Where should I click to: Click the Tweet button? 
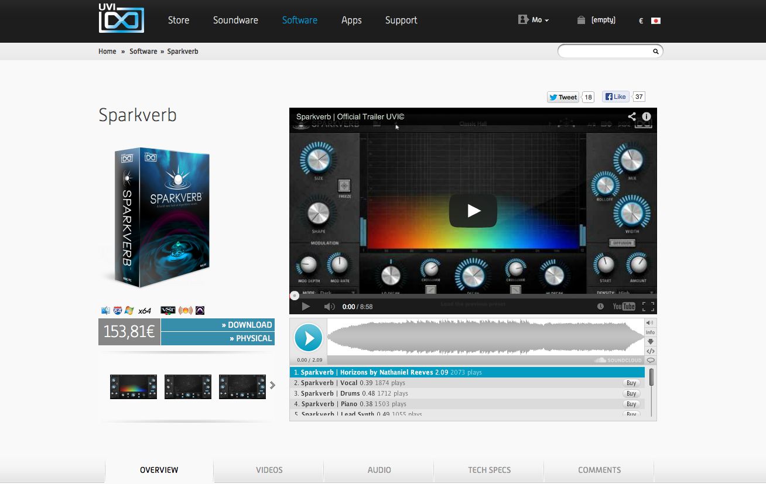tap(563, 97)
